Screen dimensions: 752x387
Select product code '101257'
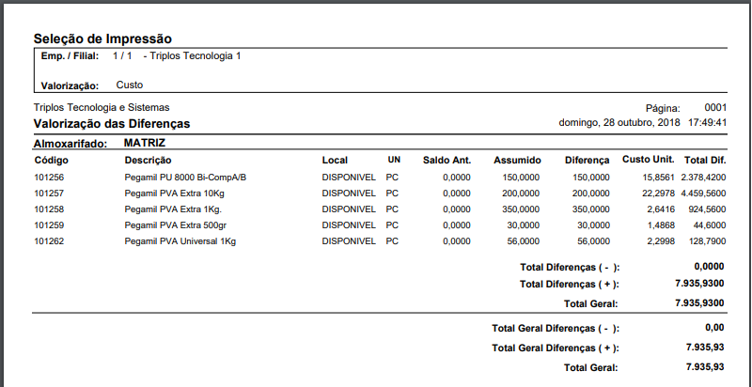click(49, 193)
